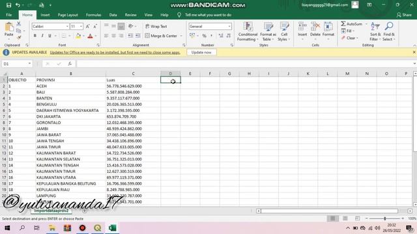
Task: Click AutoSum
Action: pyautogui.click(x=352, y=24)
